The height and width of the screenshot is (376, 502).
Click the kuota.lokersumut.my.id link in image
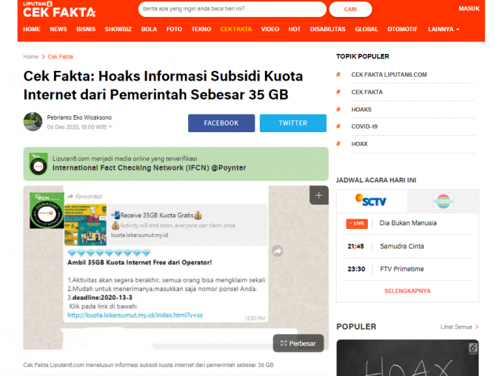(x=135, y=315)
